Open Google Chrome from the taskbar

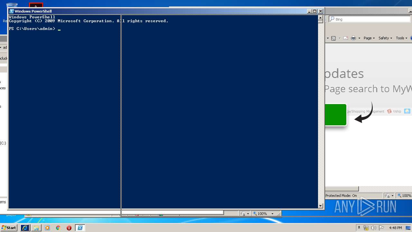58,228
